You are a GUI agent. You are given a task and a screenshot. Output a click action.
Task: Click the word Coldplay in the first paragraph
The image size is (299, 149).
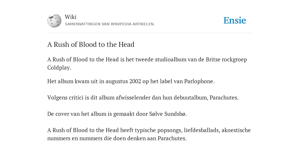58,68
